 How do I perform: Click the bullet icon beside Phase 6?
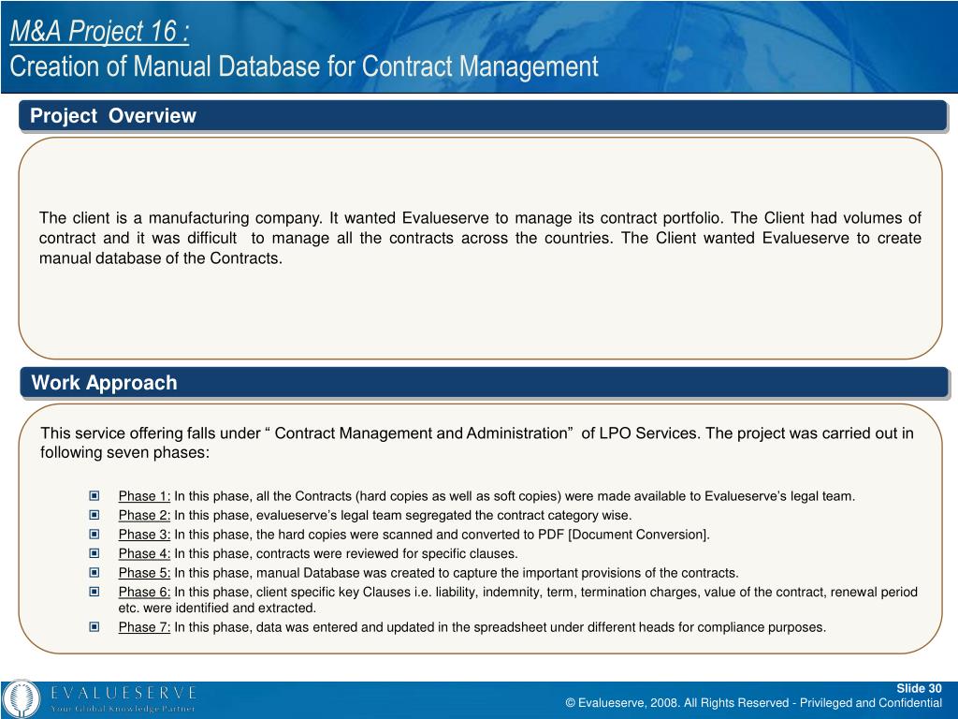click(94, 592)
